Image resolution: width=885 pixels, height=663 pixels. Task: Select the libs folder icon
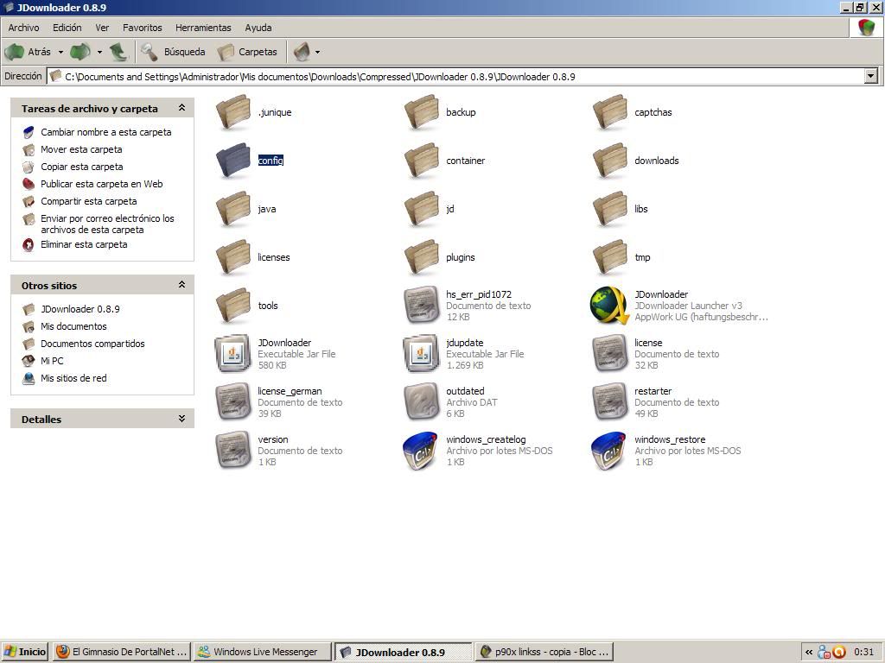pos(610,209)
